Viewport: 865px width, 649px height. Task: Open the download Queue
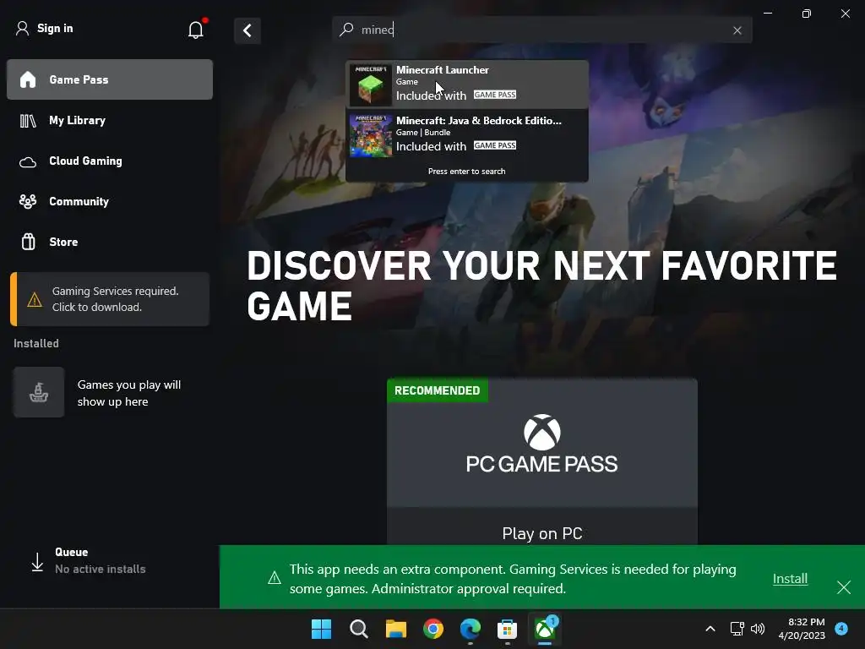pos(110,561)
